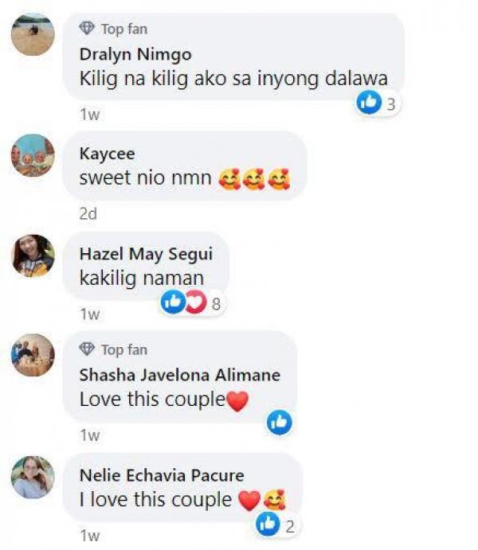Click the Top fan diamond badge above Dralyn Nimgo
The height and width of the screenshot is (550, 478).
(x=87, y=29)
